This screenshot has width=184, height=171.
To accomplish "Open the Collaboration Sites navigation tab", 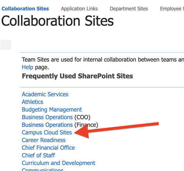I will point(25,9).
